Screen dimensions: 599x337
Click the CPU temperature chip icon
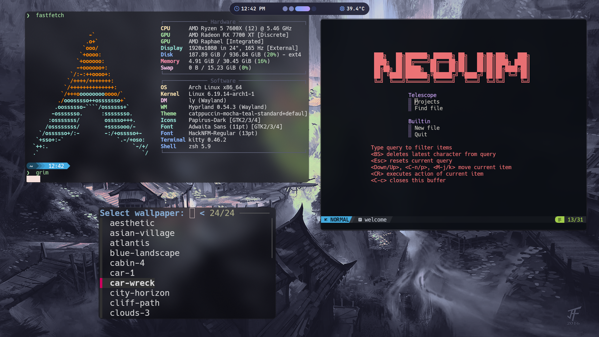342,9
